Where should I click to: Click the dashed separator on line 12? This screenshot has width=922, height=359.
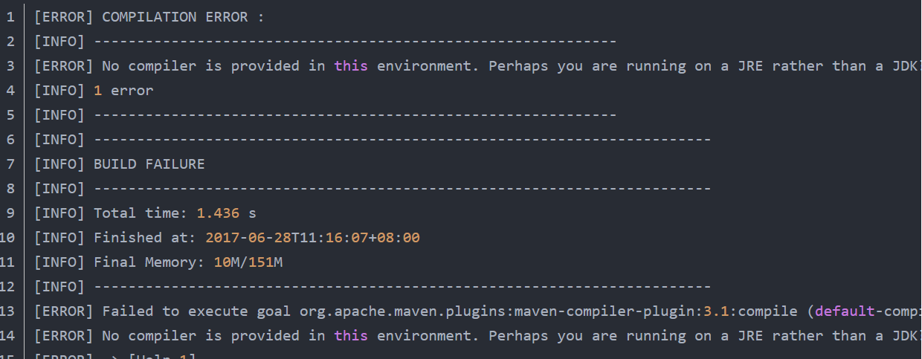click(402, 286)
